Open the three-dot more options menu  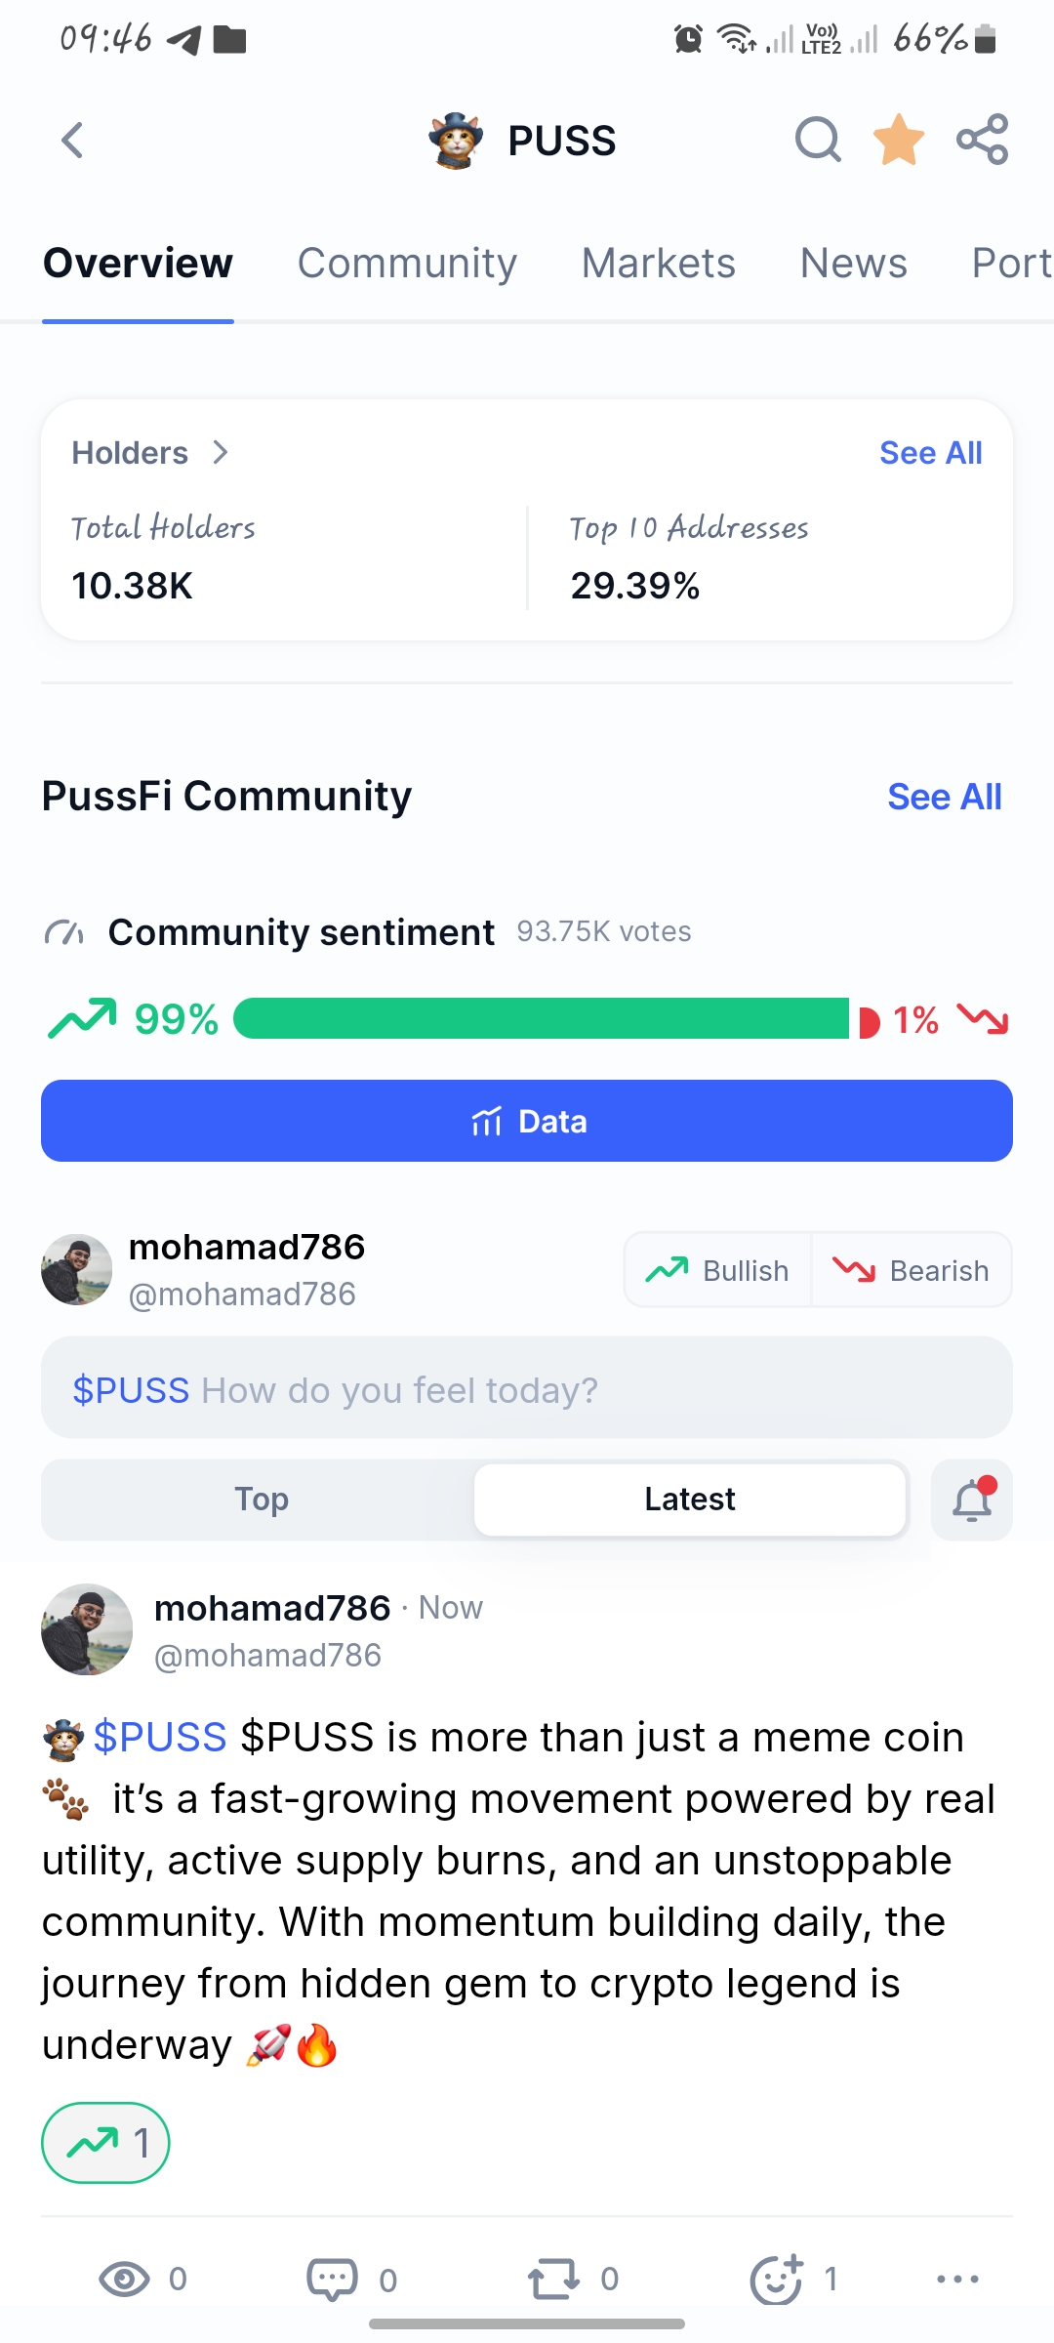957,2280
